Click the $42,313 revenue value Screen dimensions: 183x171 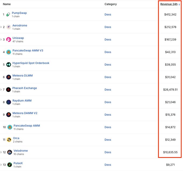pos(170,52)
